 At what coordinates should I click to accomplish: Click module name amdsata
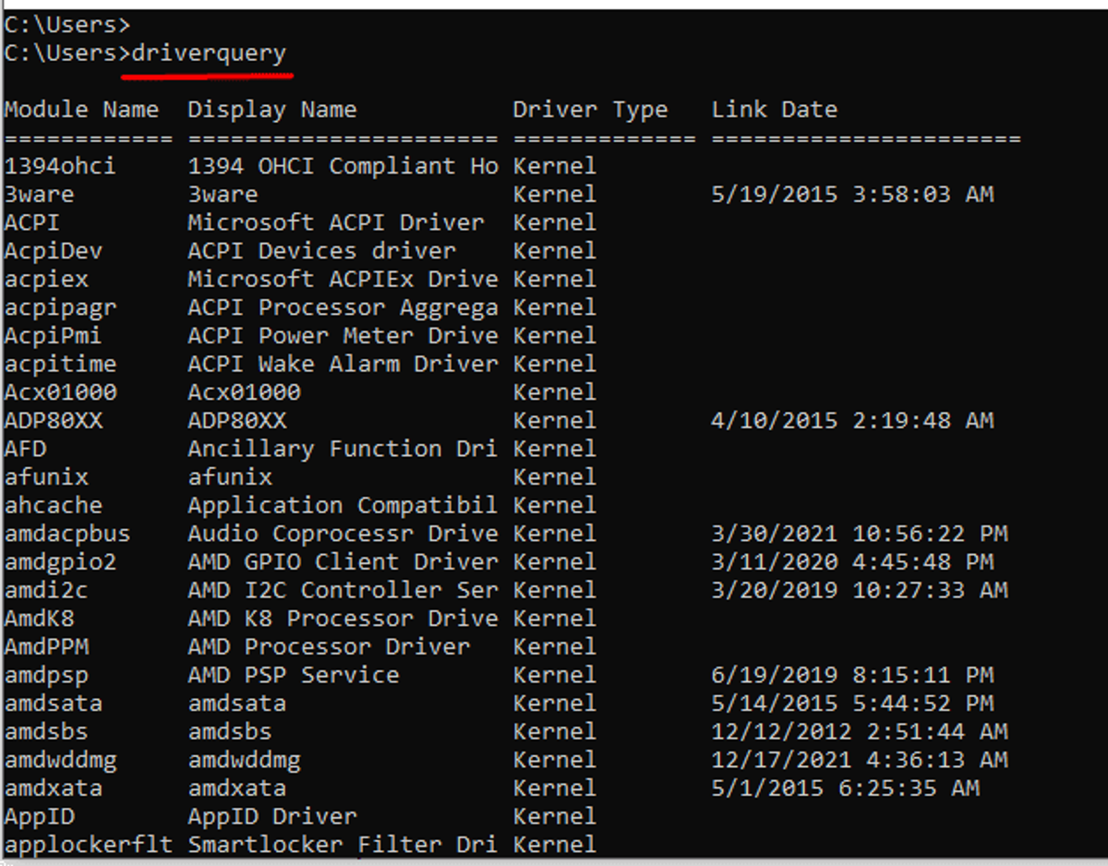pyautogui.click(x=54, y=704)
